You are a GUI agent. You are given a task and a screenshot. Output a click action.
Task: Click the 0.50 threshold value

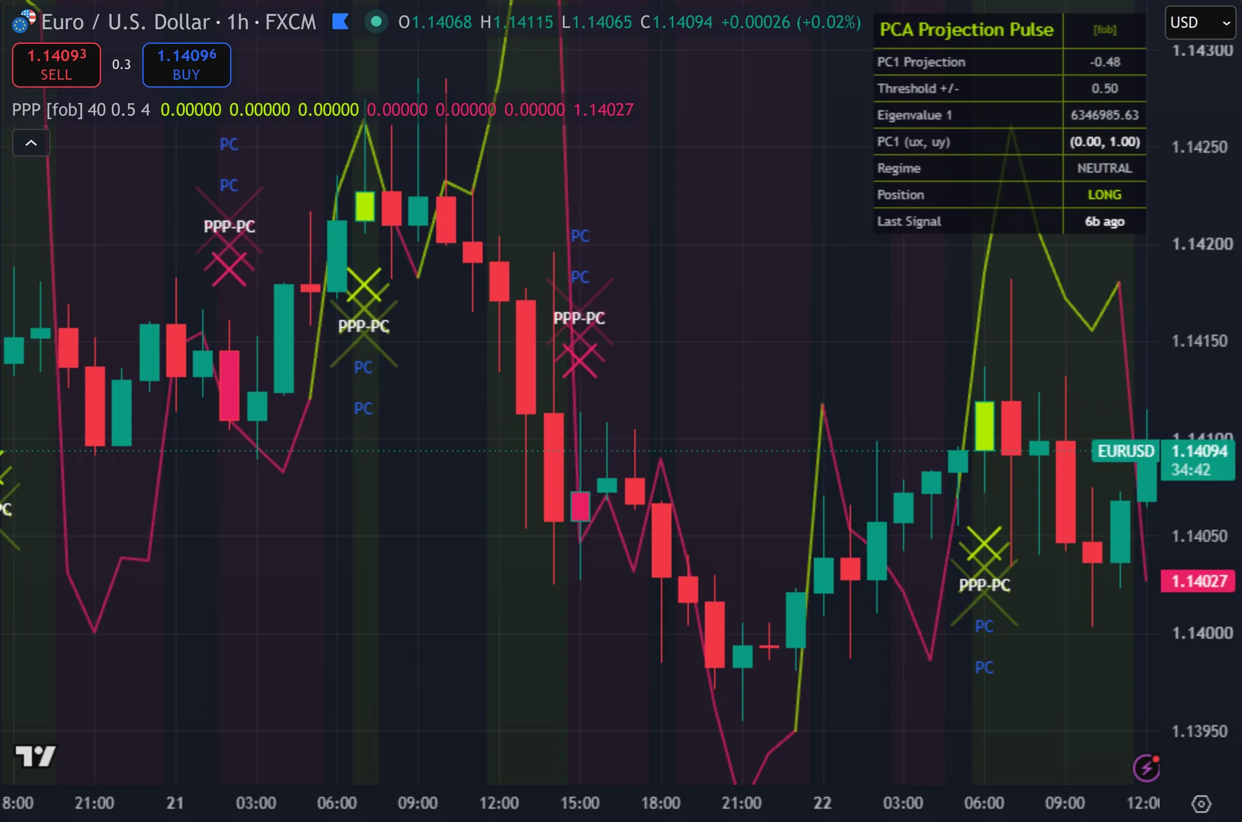click(x=1105, y=89)
